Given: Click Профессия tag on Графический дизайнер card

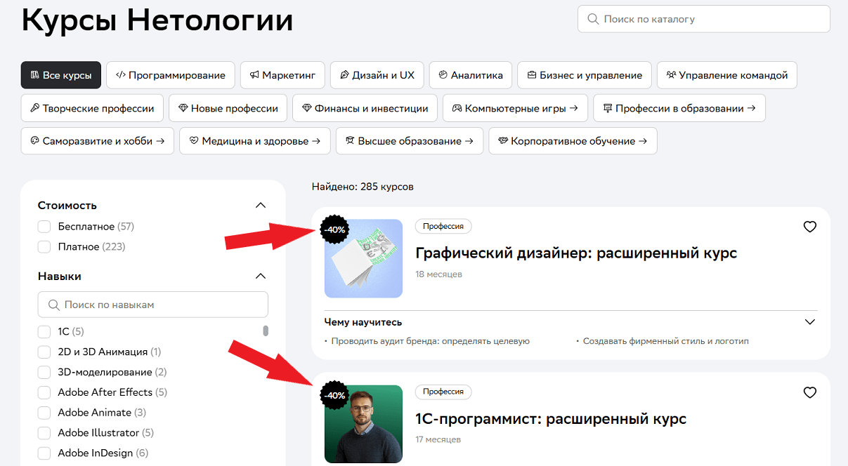Looking at the screenshot, I should pyautogui.click(x=443, y=227).
